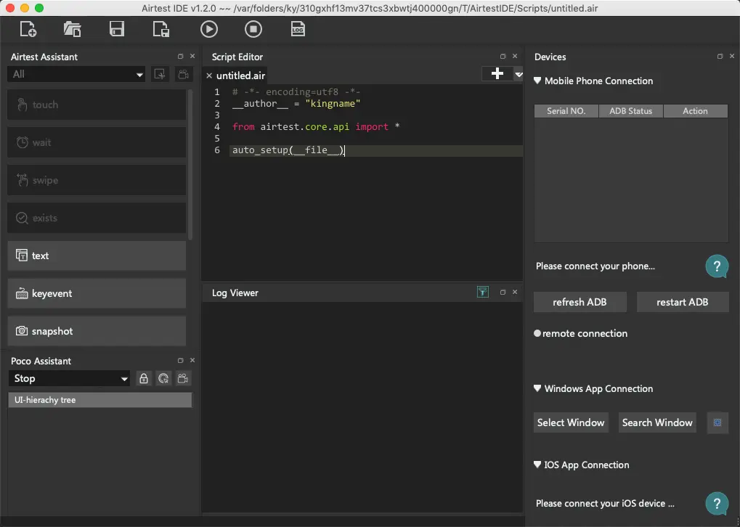Open the LOG report icon in toolbar
Viewport: 740px width, 527px height.
coord(298,29)
